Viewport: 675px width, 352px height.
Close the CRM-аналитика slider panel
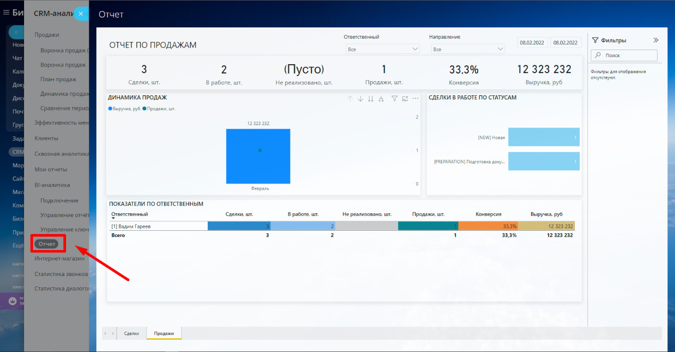[x=81, y=14]
